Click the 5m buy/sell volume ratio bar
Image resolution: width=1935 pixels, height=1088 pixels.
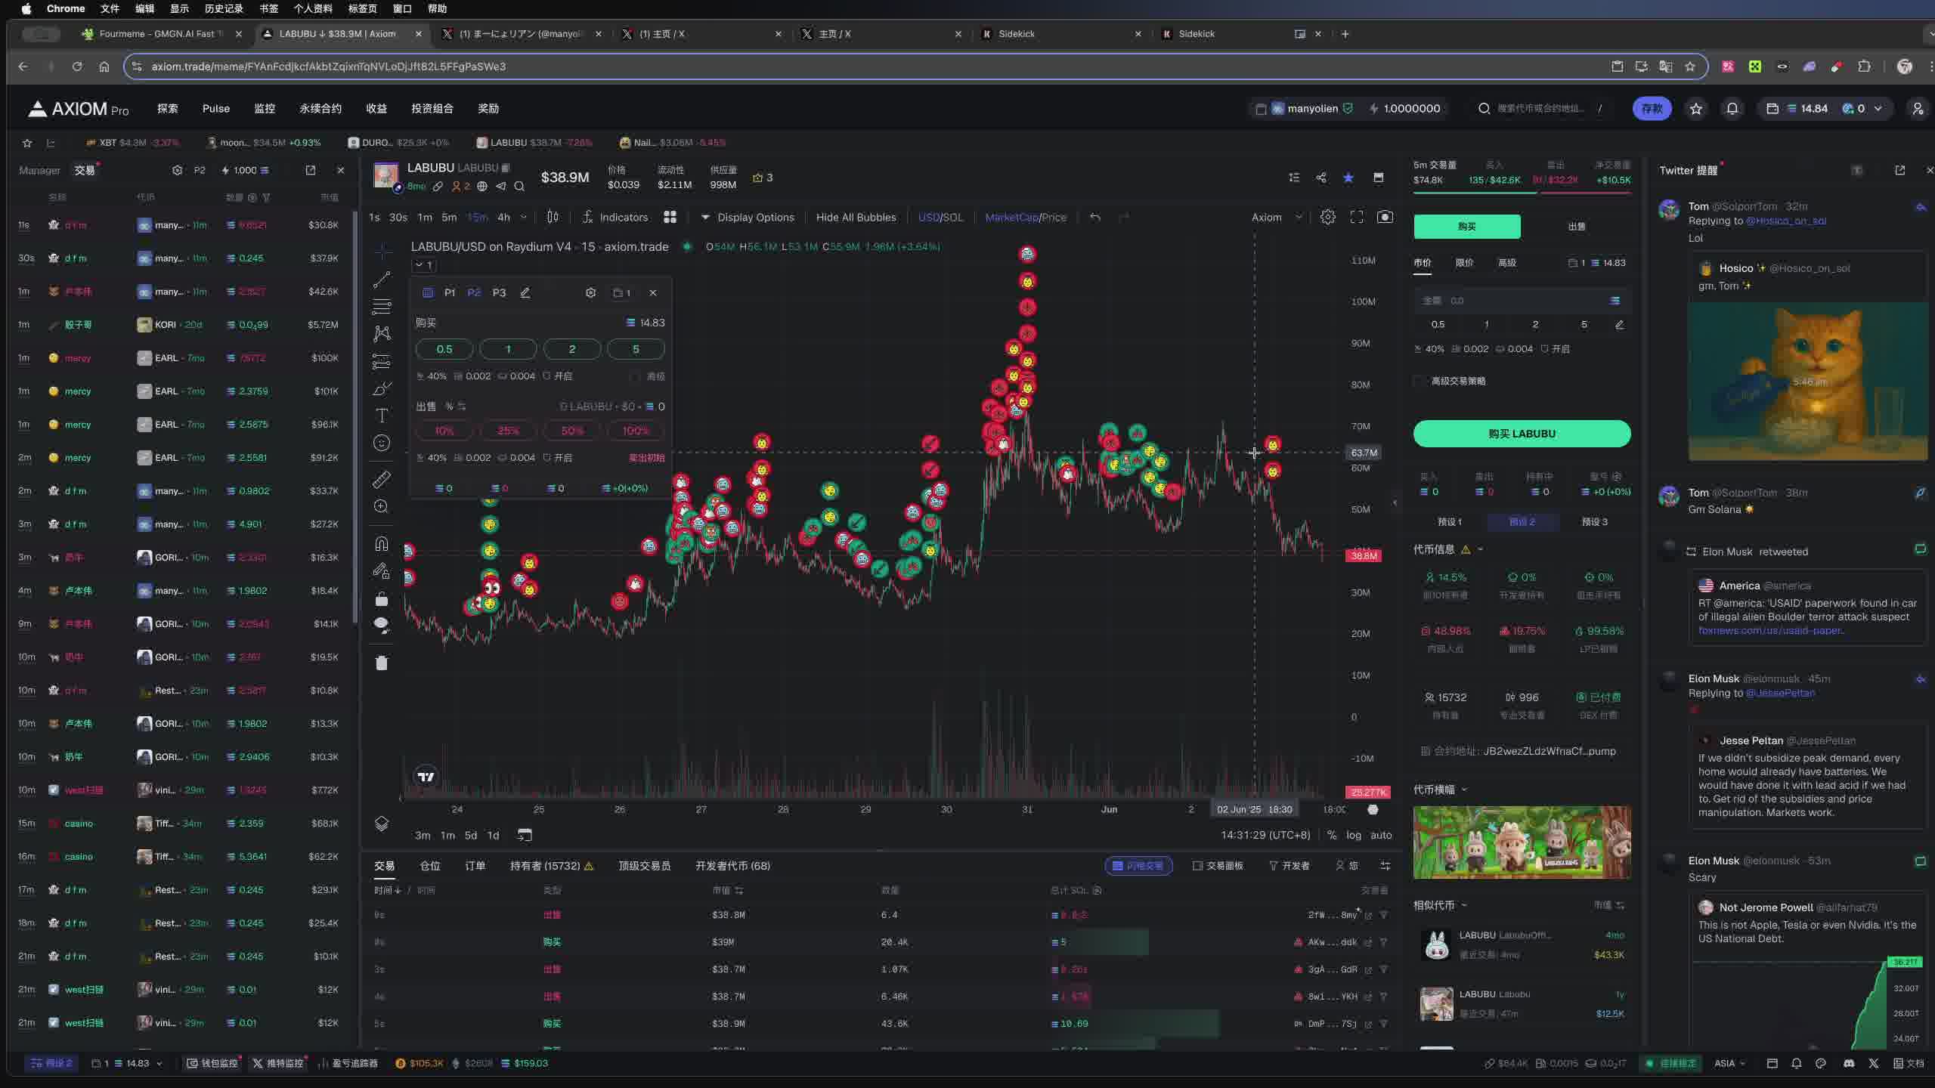[x=1522, y=193]
